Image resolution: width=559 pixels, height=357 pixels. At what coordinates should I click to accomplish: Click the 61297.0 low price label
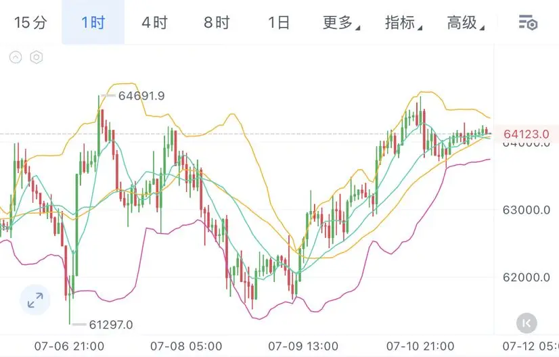coord(111,325)
